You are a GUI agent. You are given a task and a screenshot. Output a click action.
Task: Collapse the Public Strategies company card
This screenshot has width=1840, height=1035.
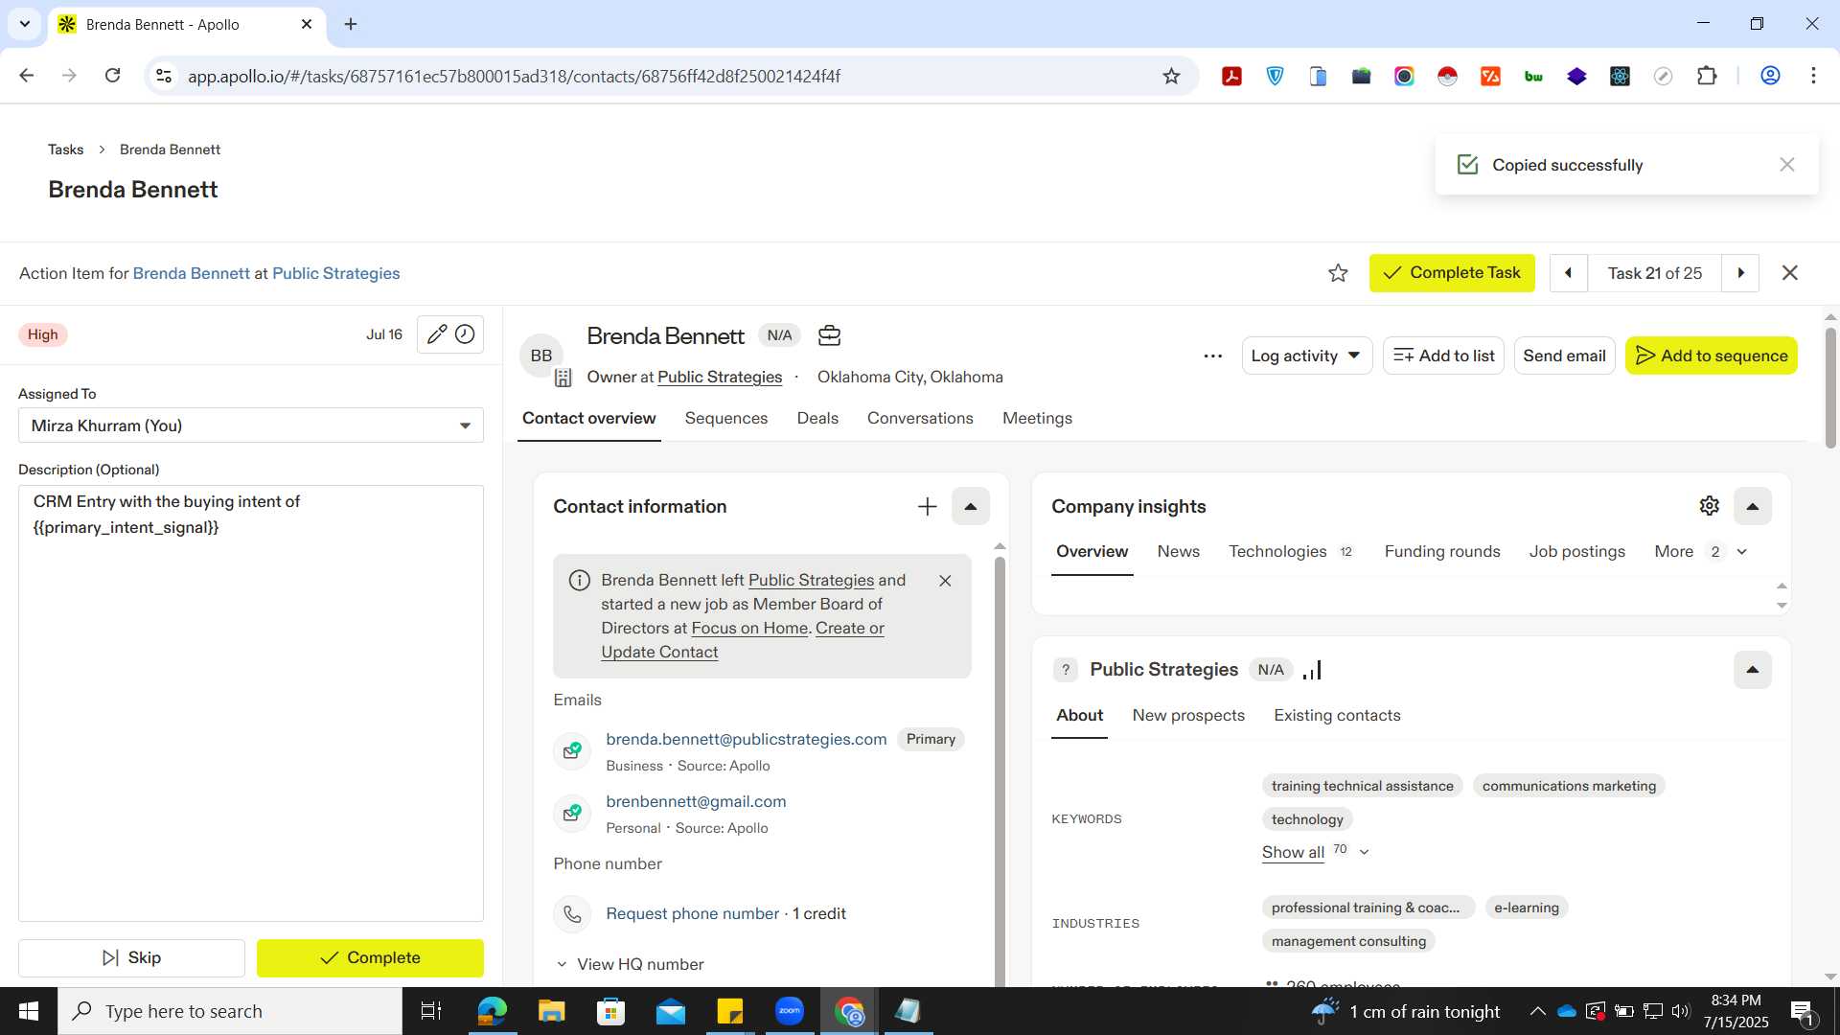(x=1752, y=670)
